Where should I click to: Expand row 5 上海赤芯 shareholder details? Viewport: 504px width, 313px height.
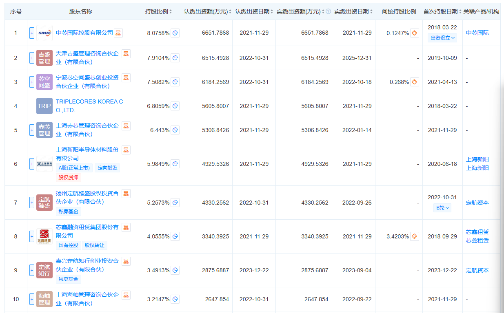click(32, 130)
